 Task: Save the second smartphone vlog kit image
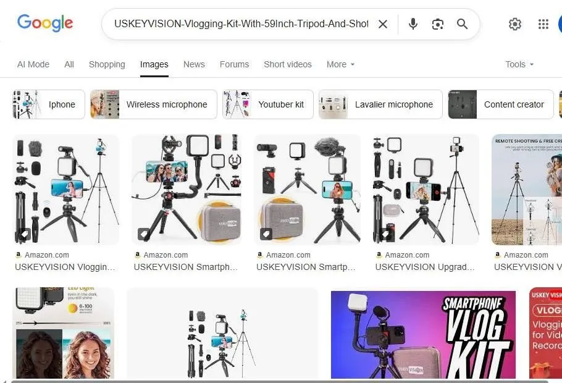click(x=143, y=234)
